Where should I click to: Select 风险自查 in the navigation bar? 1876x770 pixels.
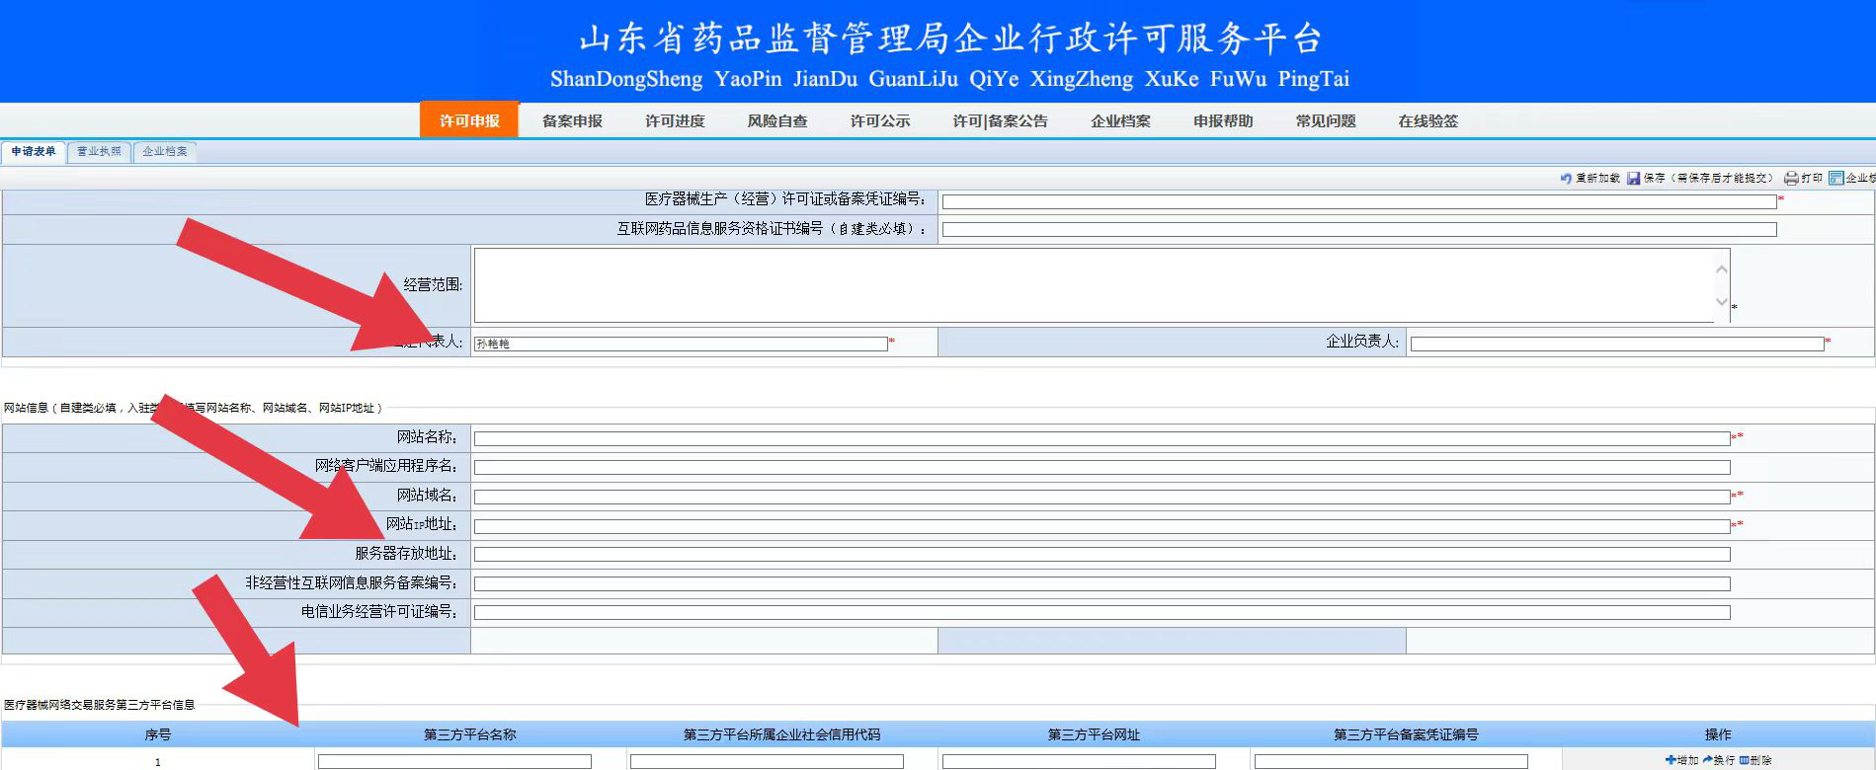(777, 120)
